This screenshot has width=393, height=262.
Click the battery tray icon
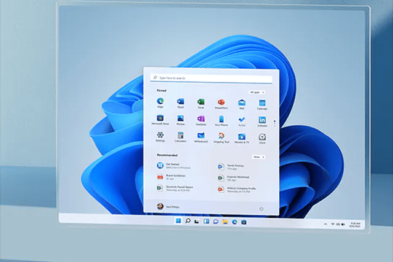(x=343, y=225)
